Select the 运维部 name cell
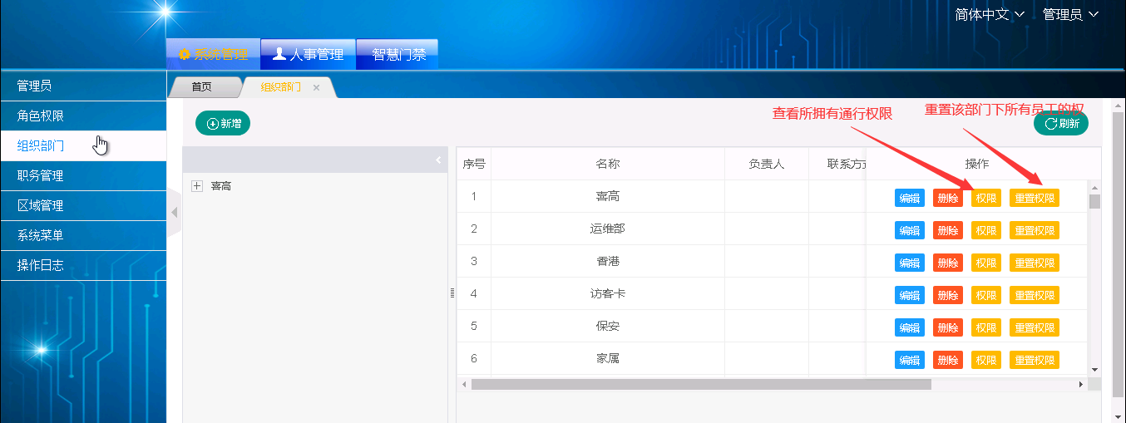This screenshot has height=423, width=1126. tap(608, 229)
